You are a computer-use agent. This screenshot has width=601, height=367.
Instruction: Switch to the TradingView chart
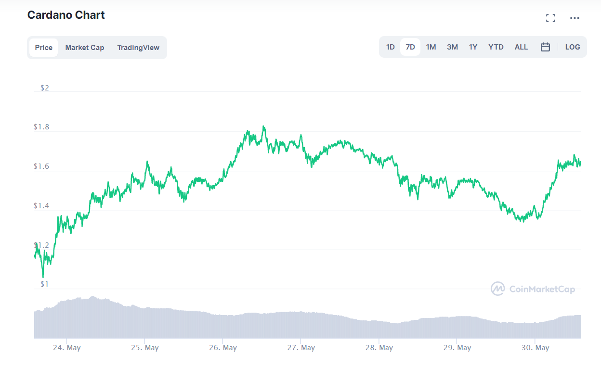(x=138, y=47)
